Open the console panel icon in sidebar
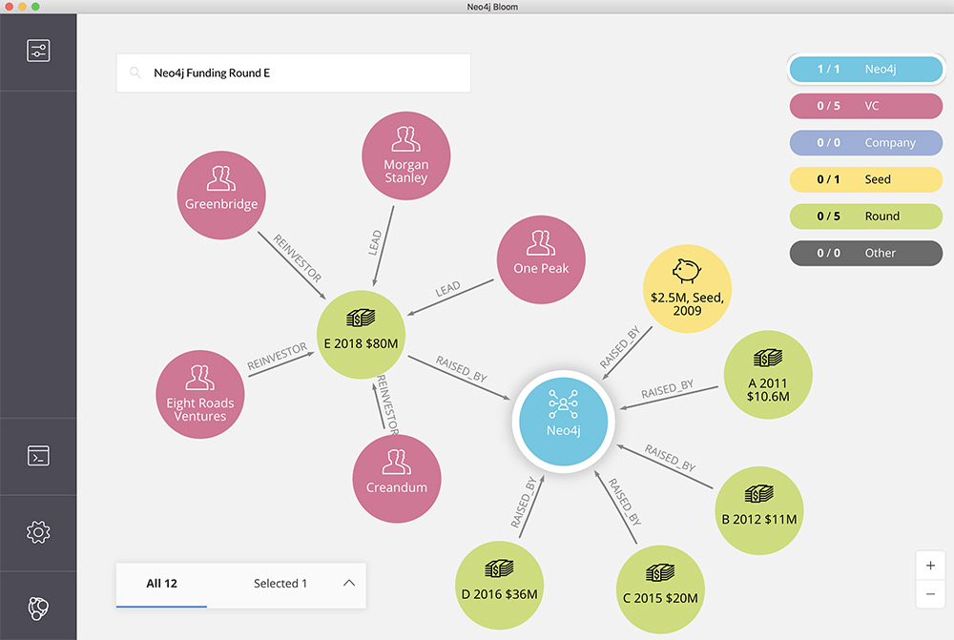Viewport: 954px width, 640px height. tap(38, 456)
